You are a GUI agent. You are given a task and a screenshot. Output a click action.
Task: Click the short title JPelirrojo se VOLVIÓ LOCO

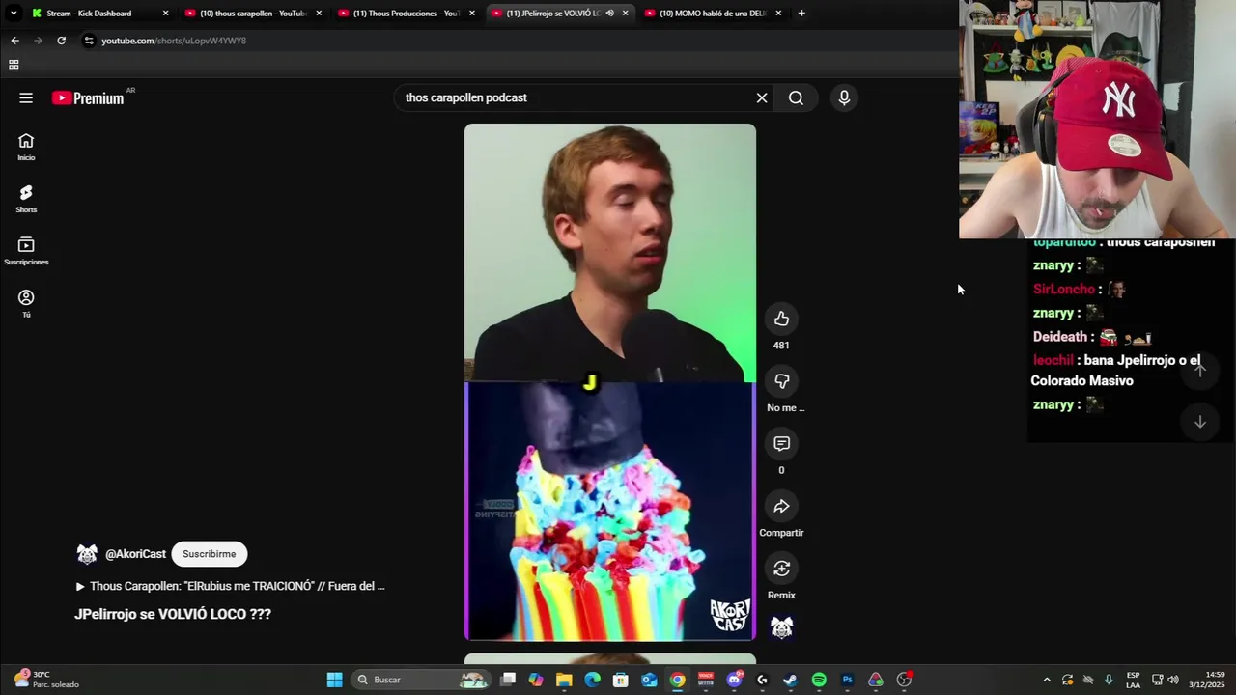[x=173, y=614]
